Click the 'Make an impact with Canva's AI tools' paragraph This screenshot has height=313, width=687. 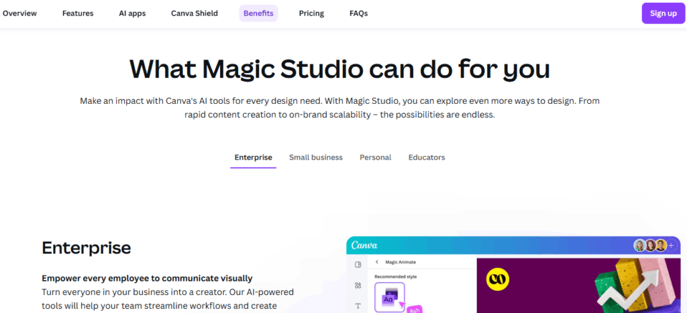pos(339,109)
